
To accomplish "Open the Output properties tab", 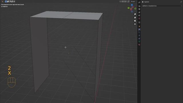I will click(x=139, y=9).
